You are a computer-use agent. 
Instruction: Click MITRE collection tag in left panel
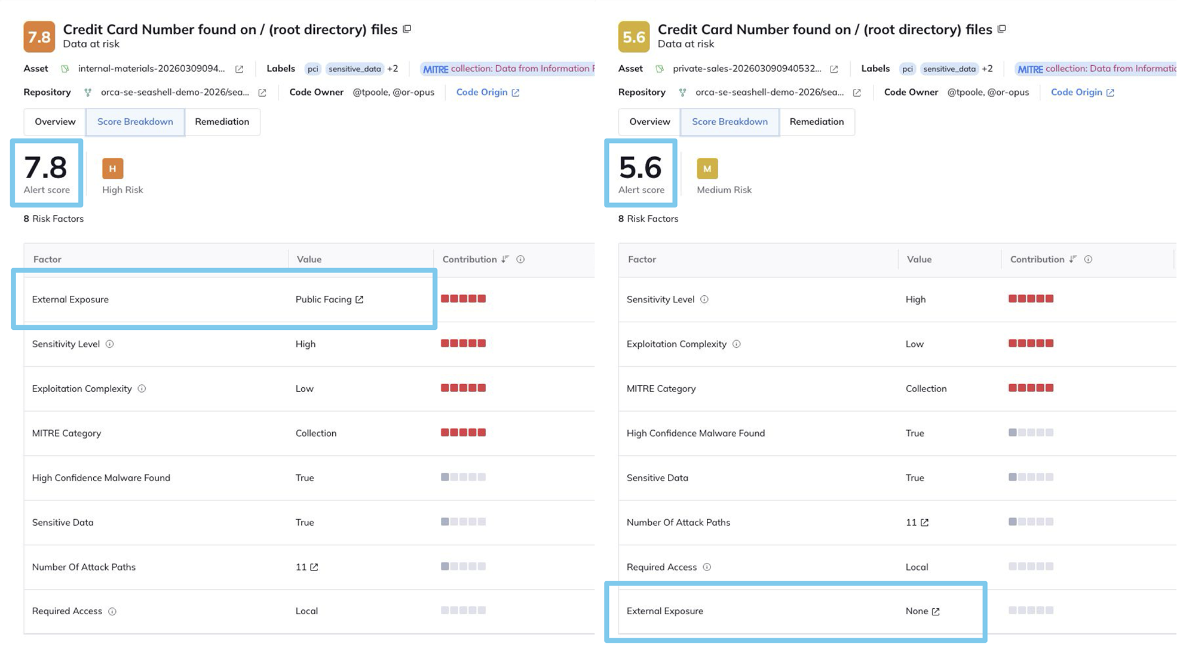click(508, 69)
